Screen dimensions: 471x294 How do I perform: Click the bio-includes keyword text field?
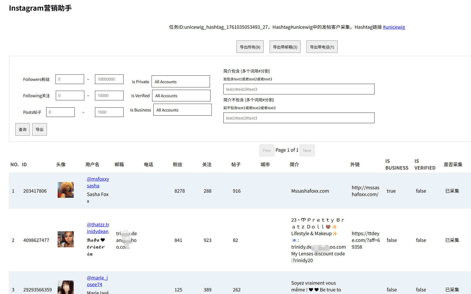pyautogui.click(x=299, y=89)
